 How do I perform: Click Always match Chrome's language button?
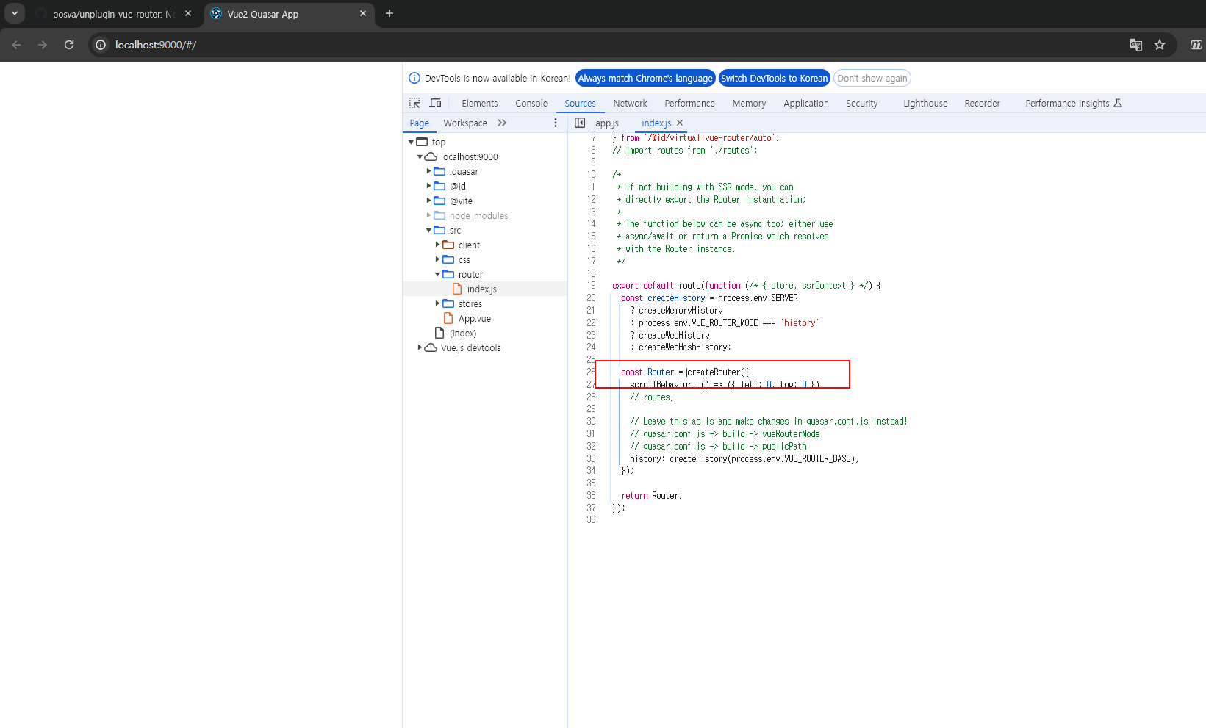point(645,79)
